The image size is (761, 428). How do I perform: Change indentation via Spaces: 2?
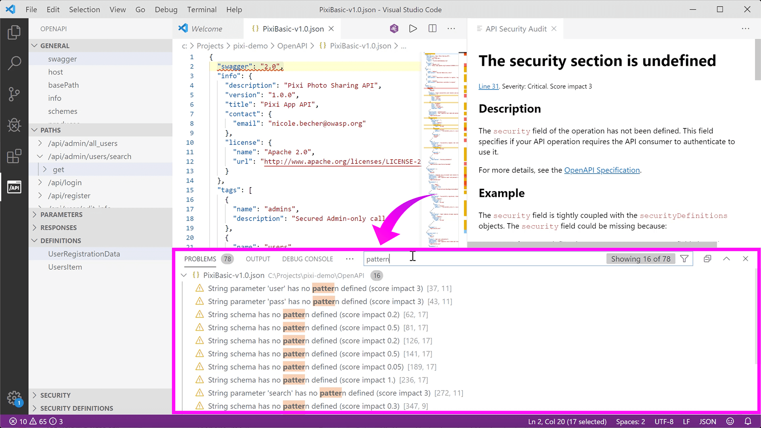click(630, 421)
